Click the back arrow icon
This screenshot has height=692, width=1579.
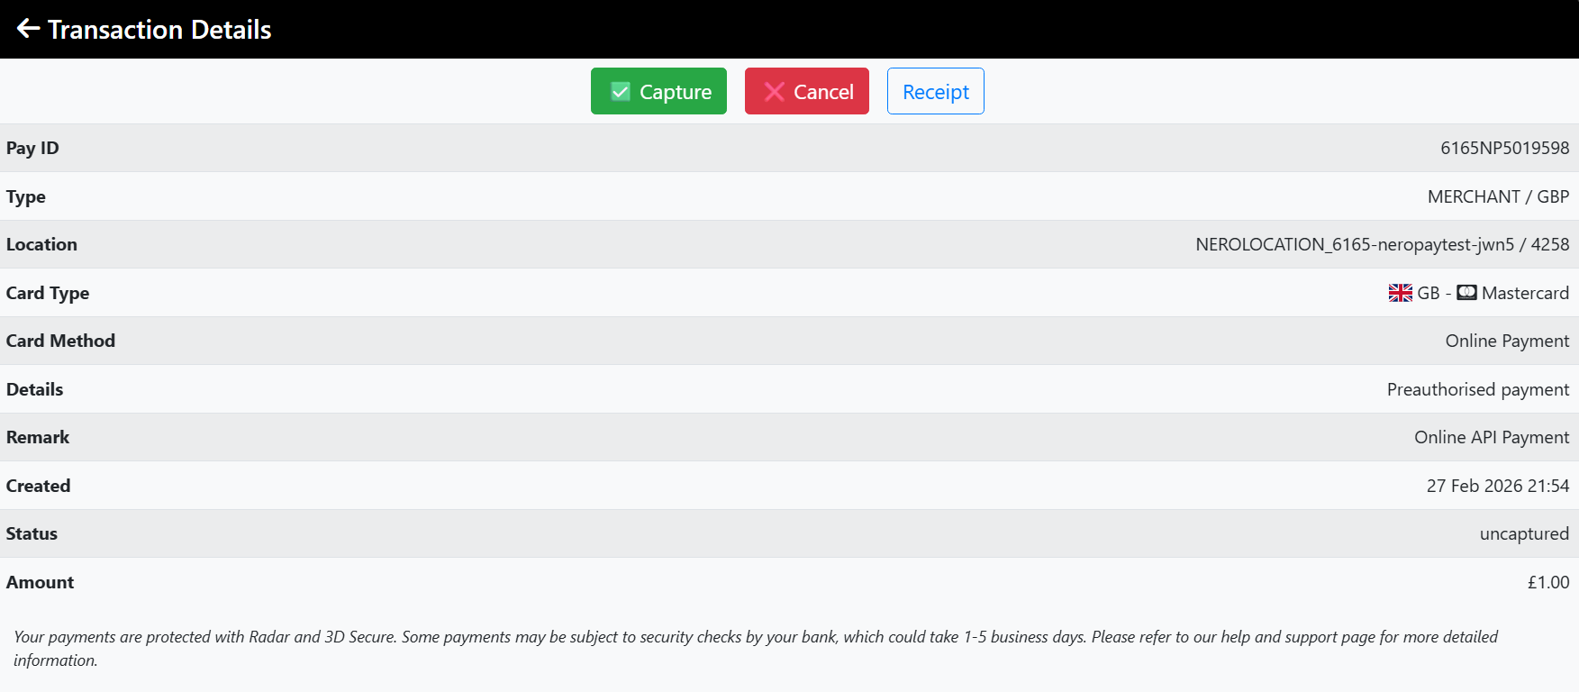coord(28,29)
